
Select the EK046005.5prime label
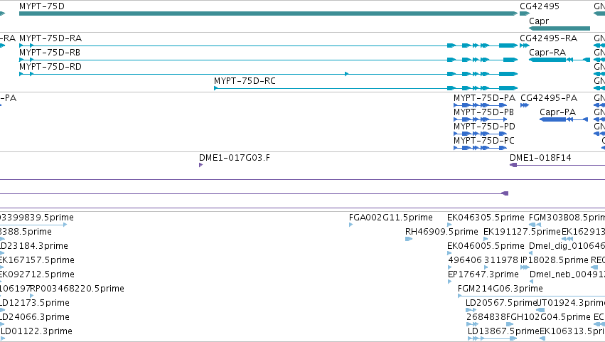click(x=486, y=246)
